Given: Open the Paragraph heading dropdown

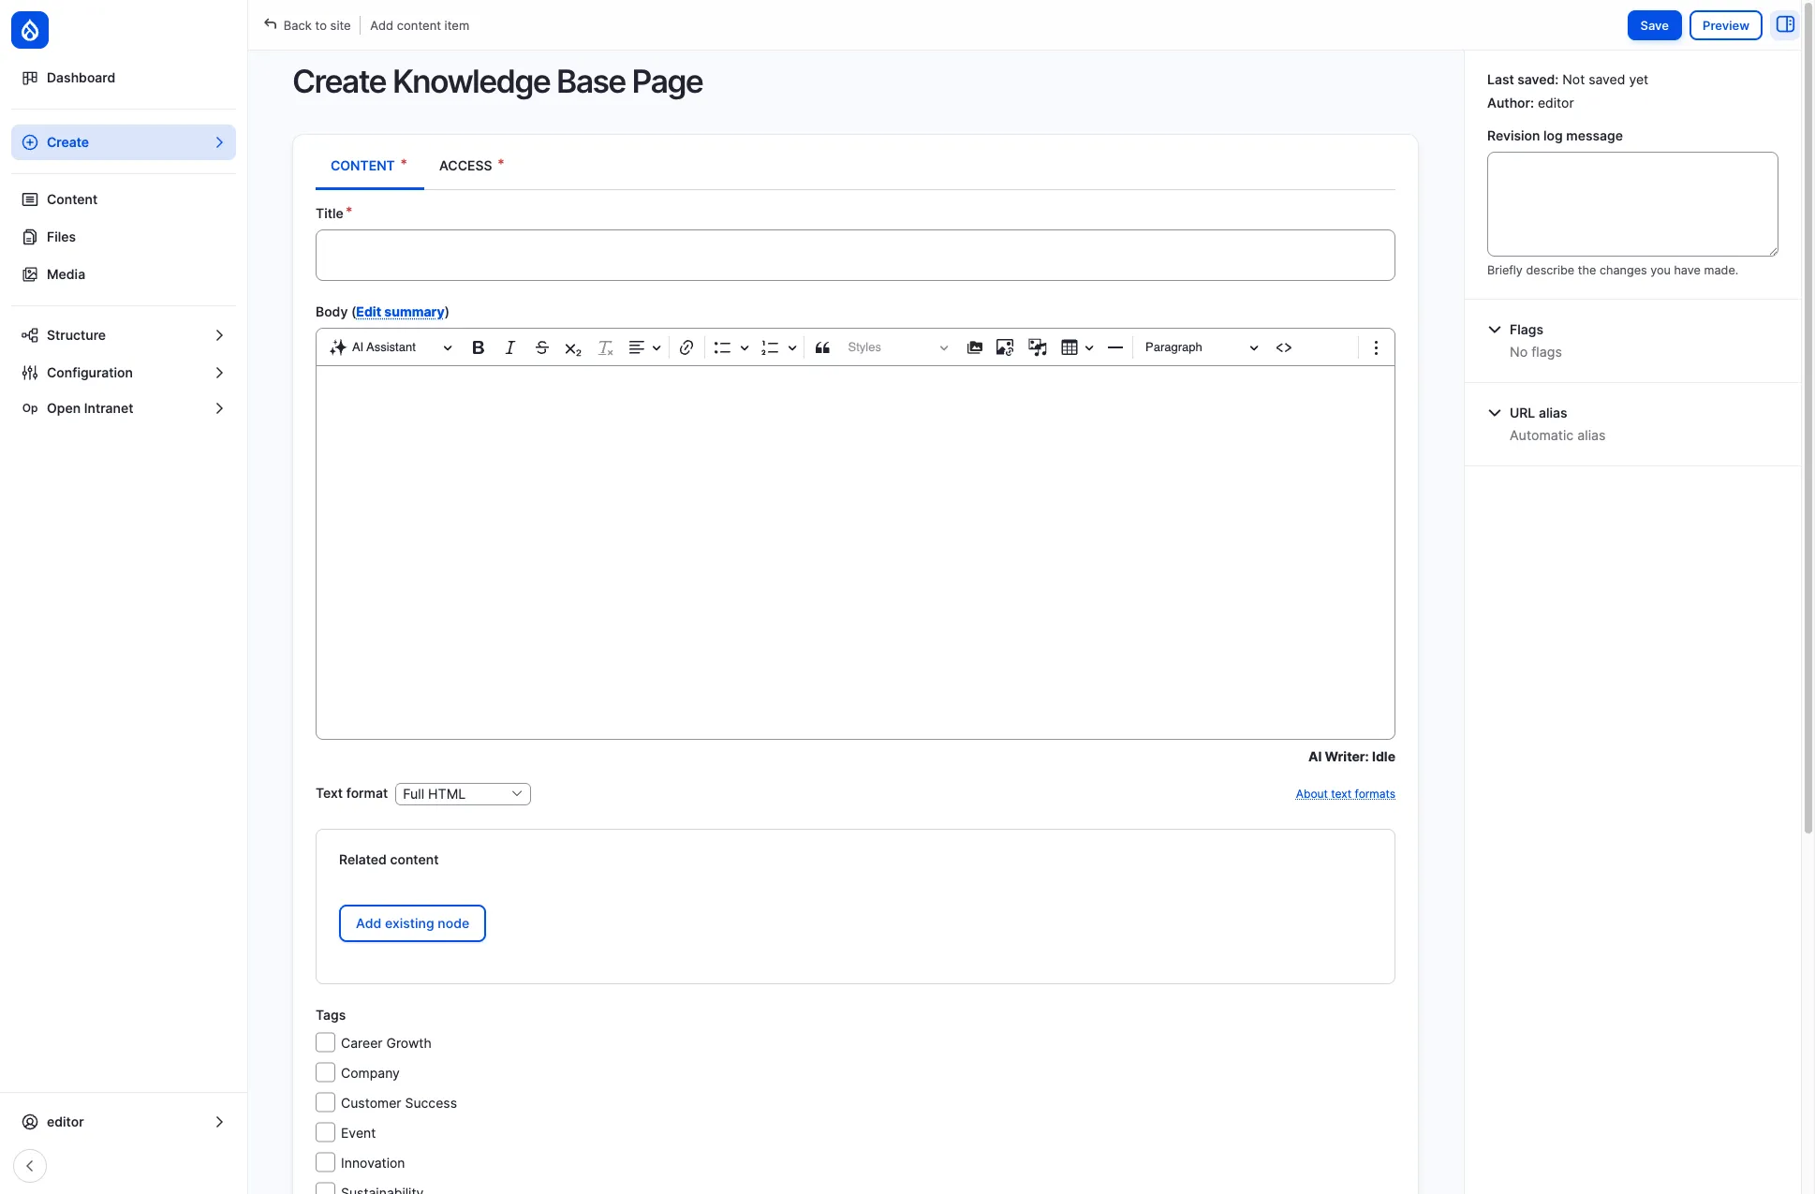Looking at the screenshot, I should (1201, 347).
